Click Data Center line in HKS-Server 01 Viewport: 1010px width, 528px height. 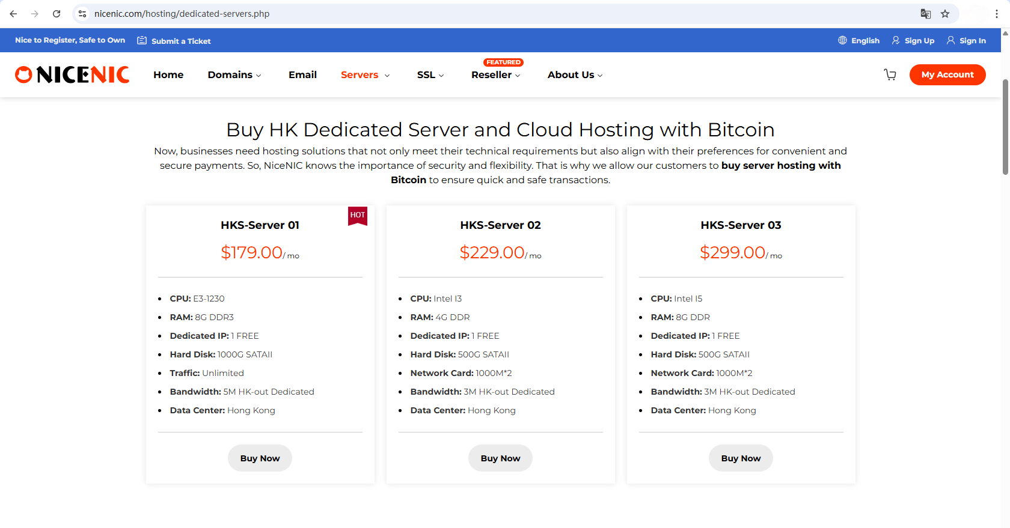pos(222,410)
